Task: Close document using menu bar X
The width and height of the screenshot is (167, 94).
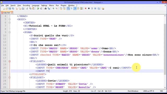Action: (165, 5)
